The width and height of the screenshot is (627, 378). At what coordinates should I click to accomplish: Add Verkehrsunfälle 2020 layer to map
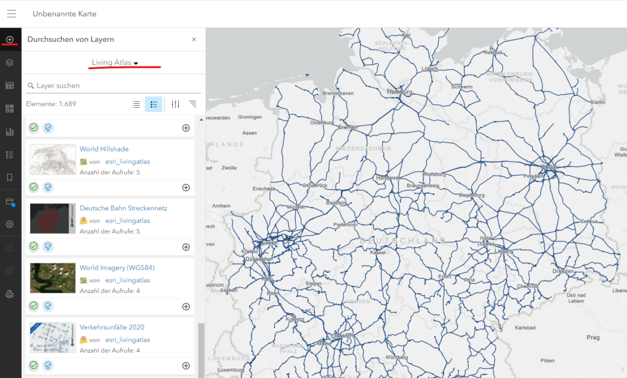click(x=186, y=366)
